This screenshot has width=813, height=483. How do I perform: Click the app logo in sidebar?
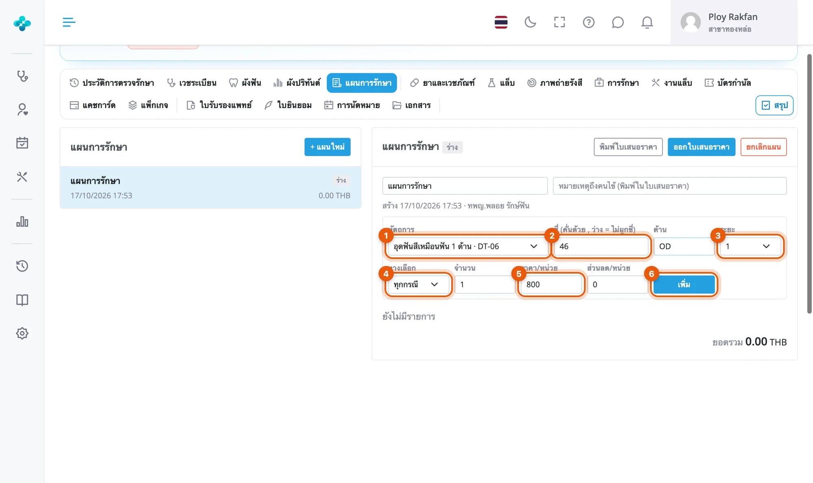22,23
